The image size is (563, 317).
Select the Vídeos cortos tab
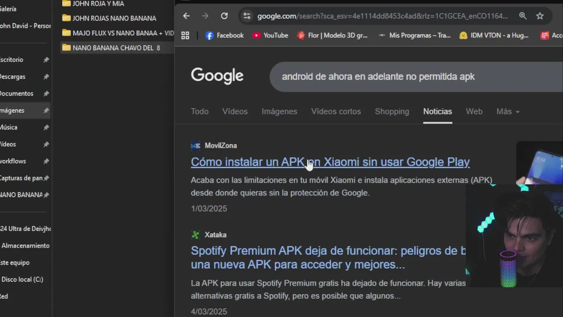coord(336,111)
